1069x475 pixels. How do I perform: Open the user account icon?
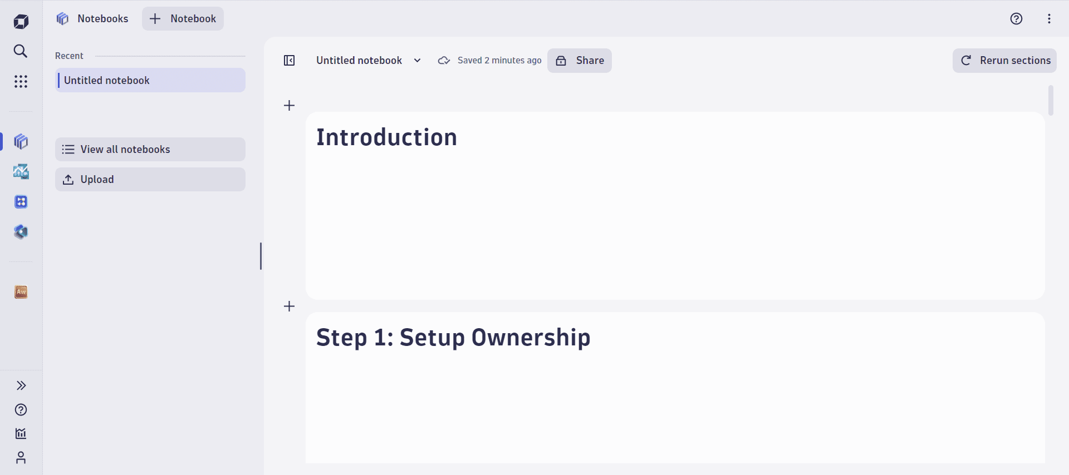point(21,458)
